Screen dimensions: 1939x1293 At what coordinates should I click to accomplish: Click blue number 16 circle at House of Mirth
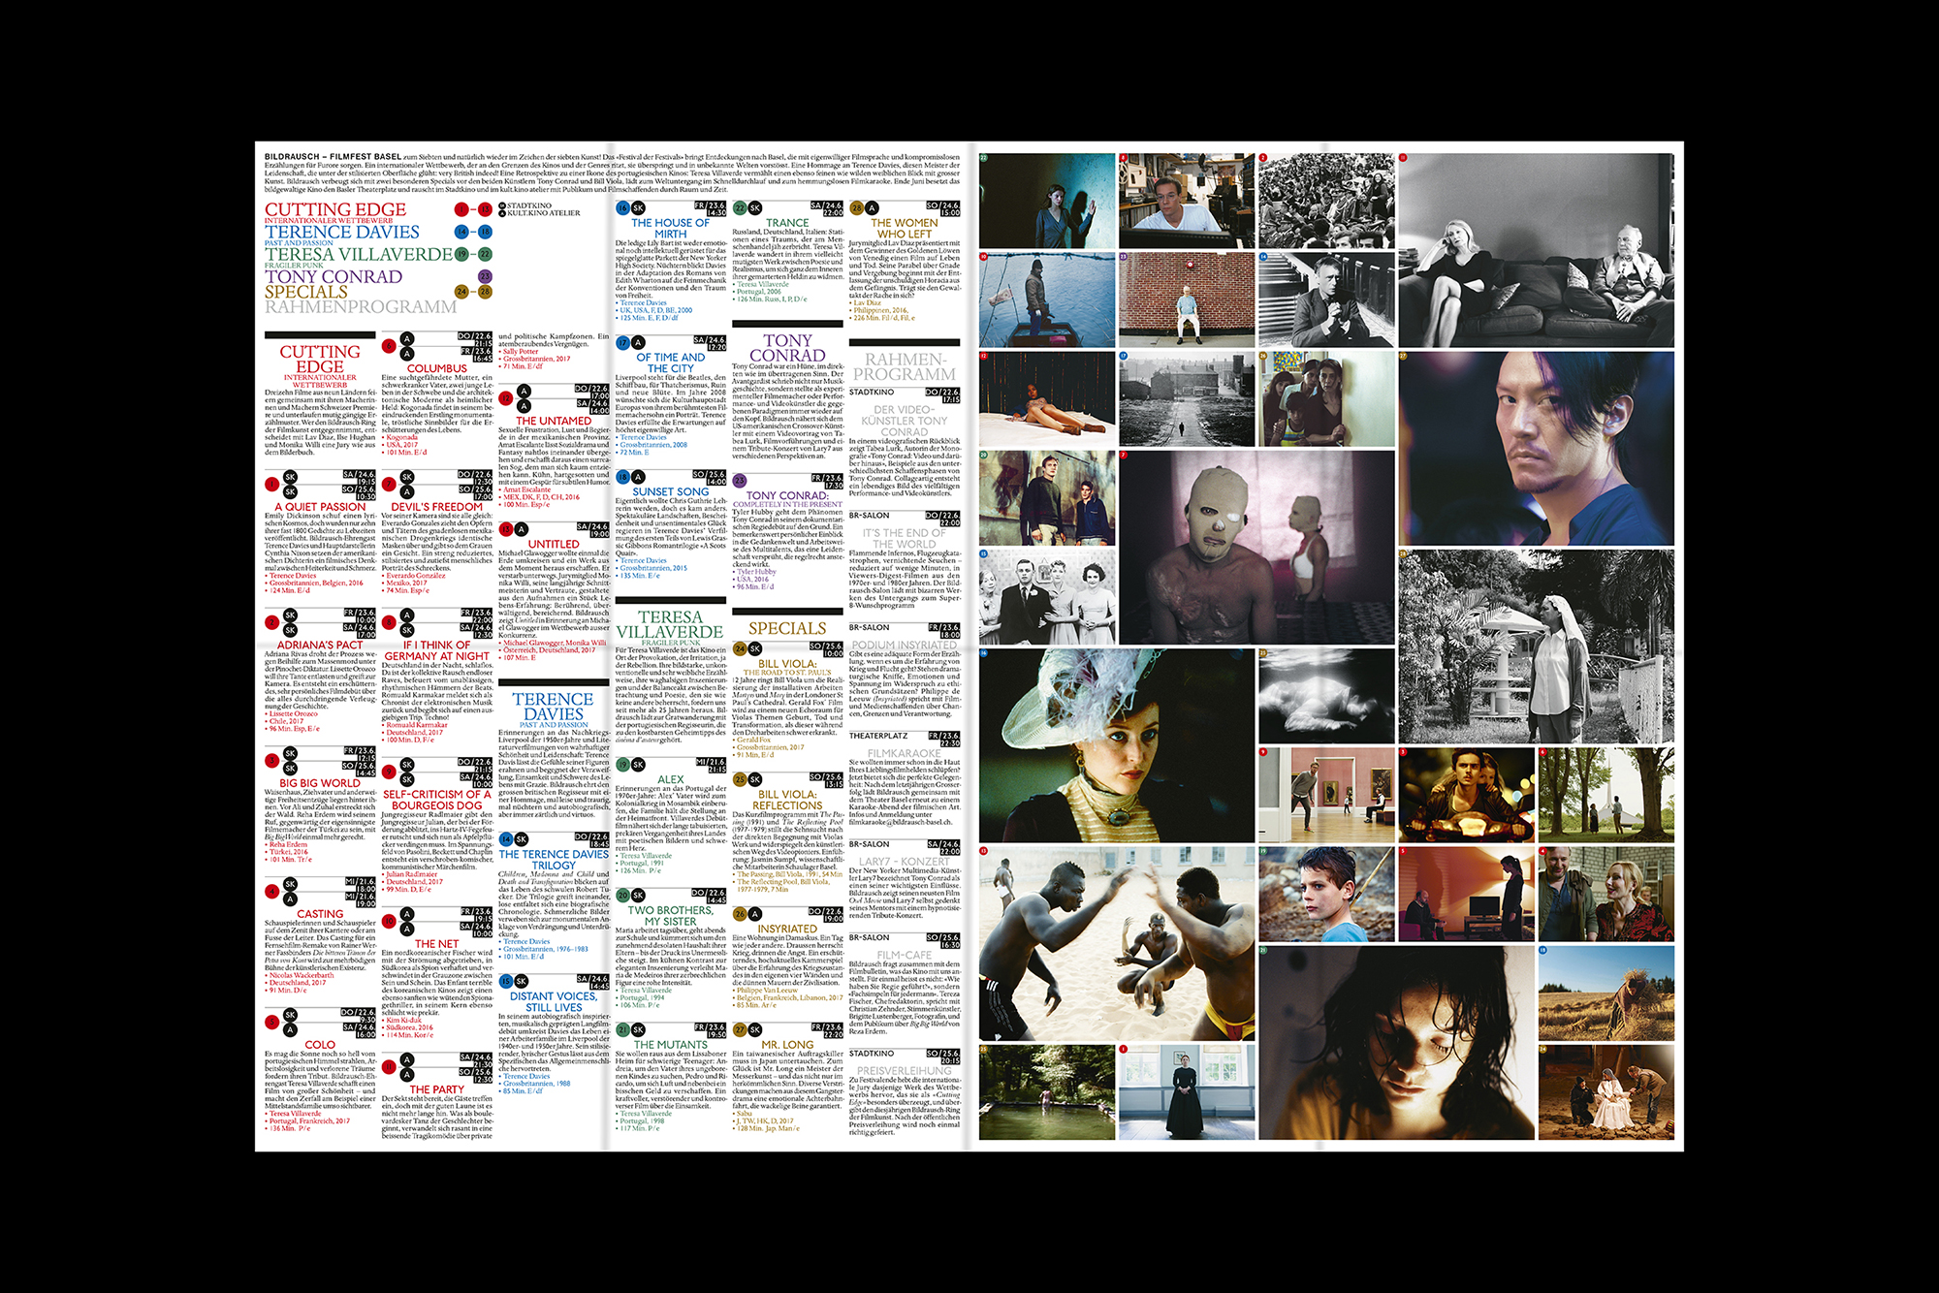click(x=622, y=207)
